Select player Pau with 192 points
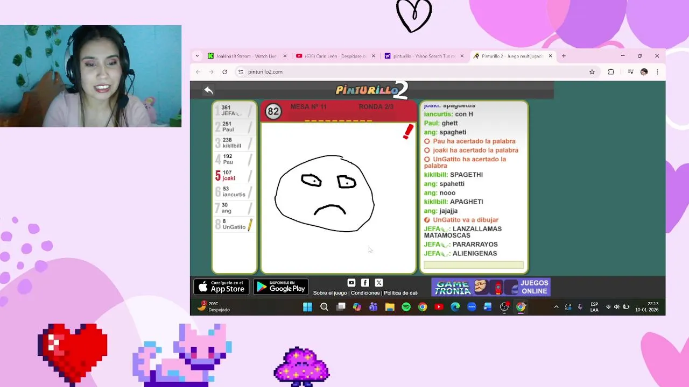Screen dimensions: 689x387 pos(234,159)
